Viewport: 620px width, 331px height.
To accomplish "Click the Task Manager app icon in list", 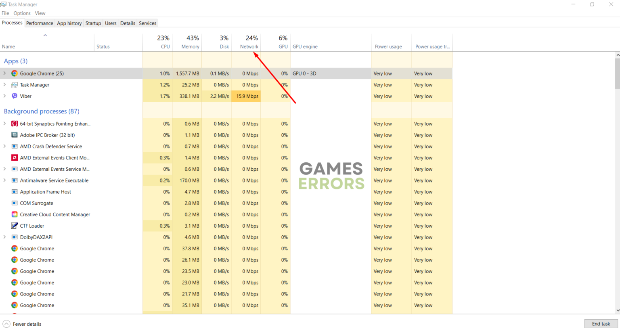I will click(x=15, y=85).
